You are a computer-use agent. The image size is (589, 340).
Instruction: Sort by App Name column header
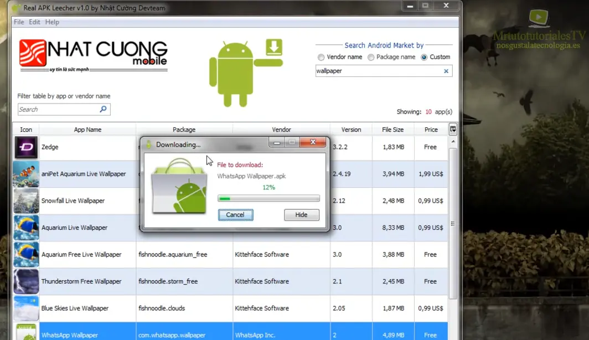click(87, 130)
